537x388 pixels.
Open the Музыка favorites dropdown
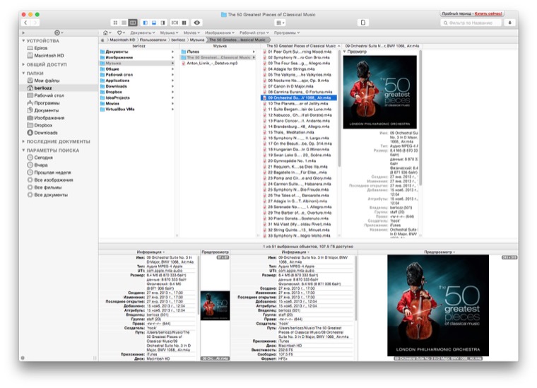coord(168,33)
